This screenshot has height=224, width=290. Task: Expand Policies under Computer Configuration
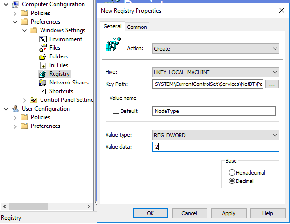(15, 14)
